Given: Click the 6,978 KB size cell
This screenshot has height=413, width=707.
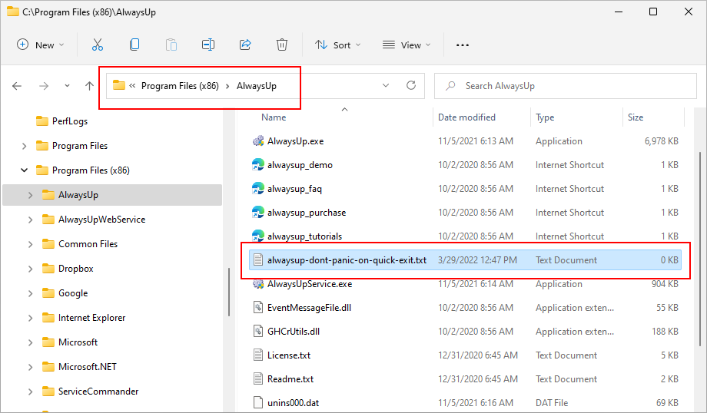Looking at the screenshot, I should pos(661,141).
